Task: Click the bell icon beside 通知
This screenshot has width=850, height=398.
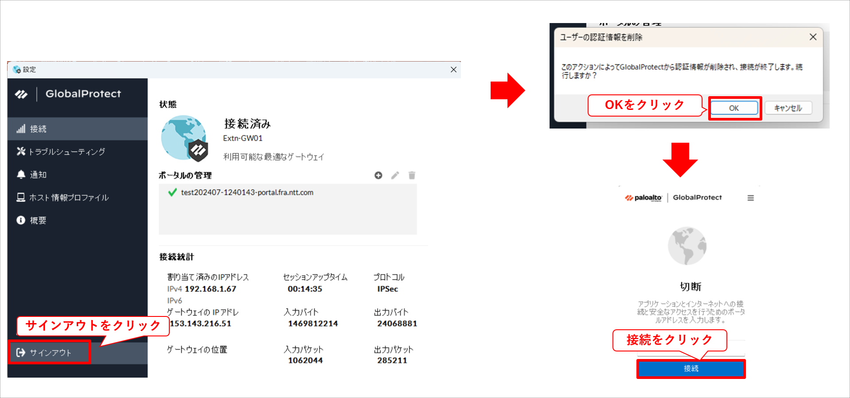Action: pyautogui.click(x=21, y=175)
